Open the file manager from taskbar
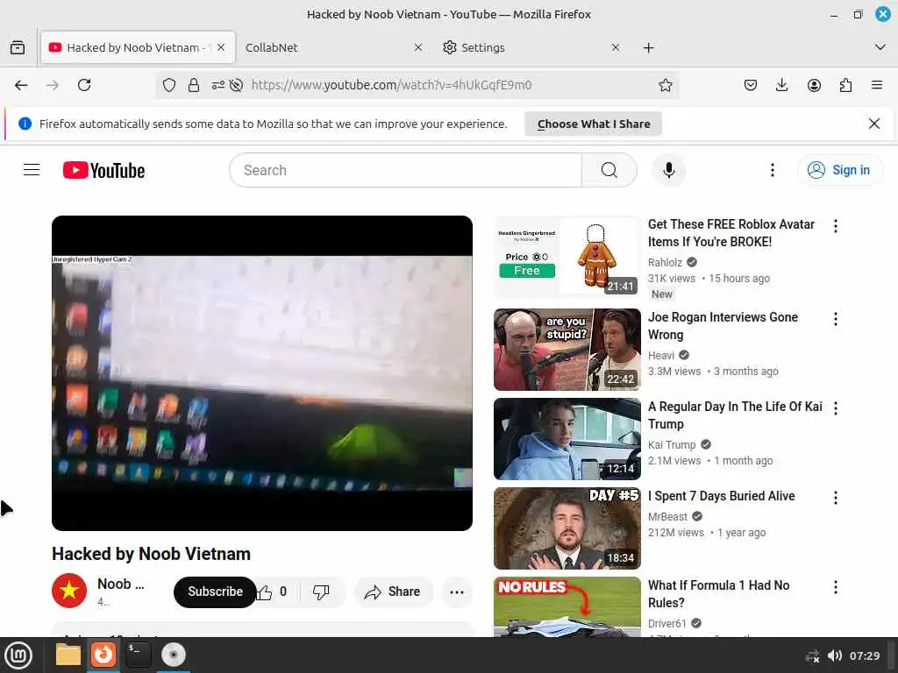The height and width of the screenshot is (673, 898). point(68,655)
